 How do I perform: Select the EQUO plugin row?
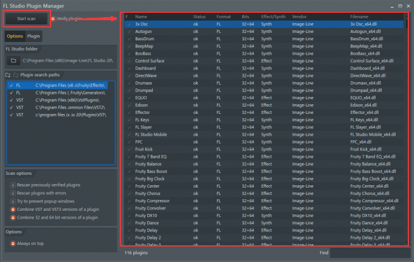click(x=264, y=97)
